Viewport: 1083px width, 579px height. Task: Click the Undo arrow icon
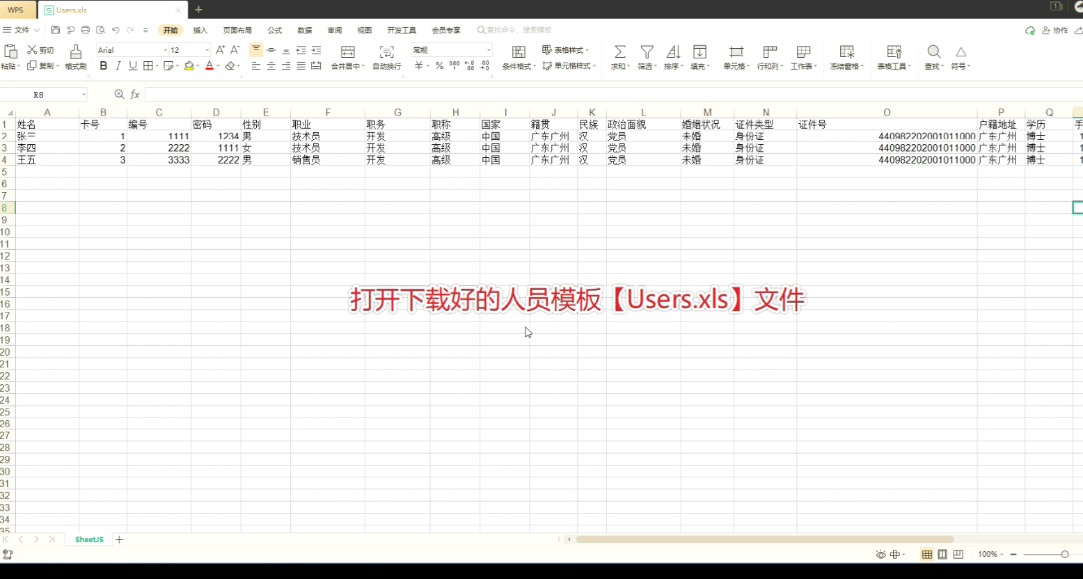click(116, 30)
